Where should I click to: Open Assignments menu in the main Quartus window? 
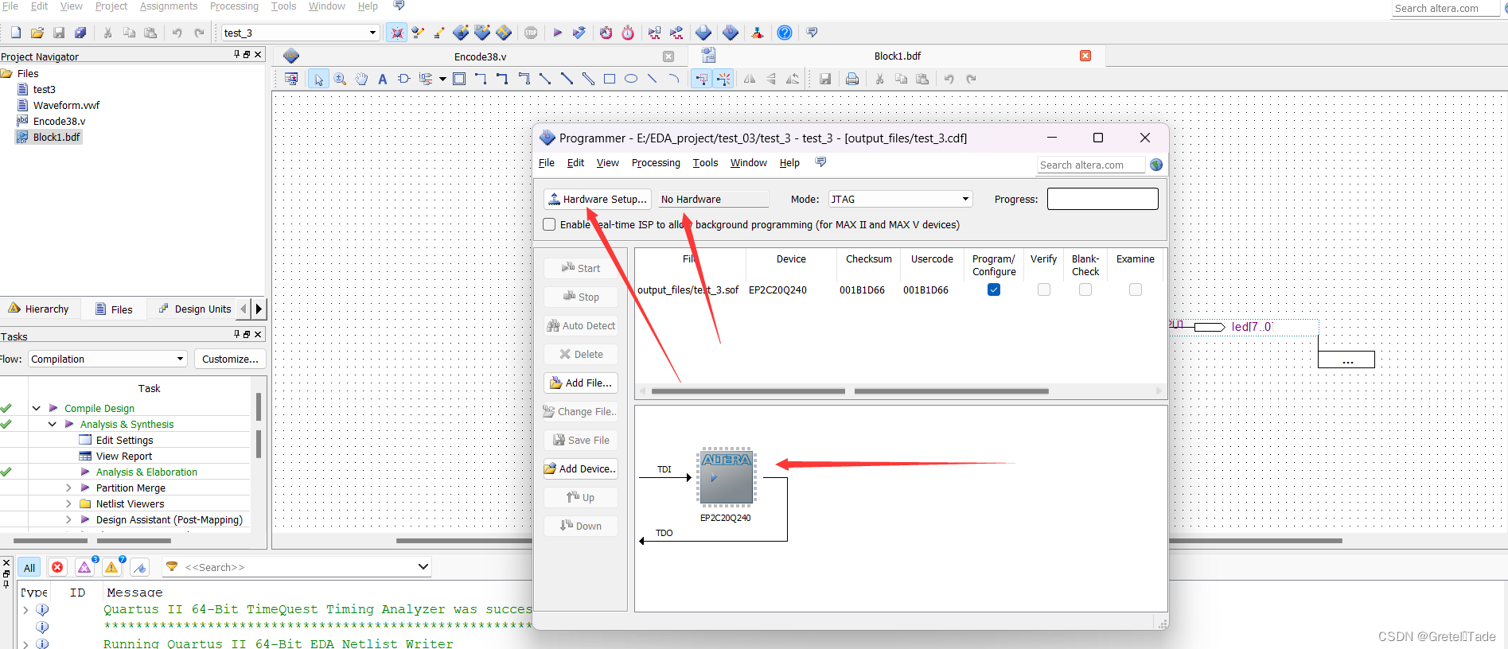169,6
